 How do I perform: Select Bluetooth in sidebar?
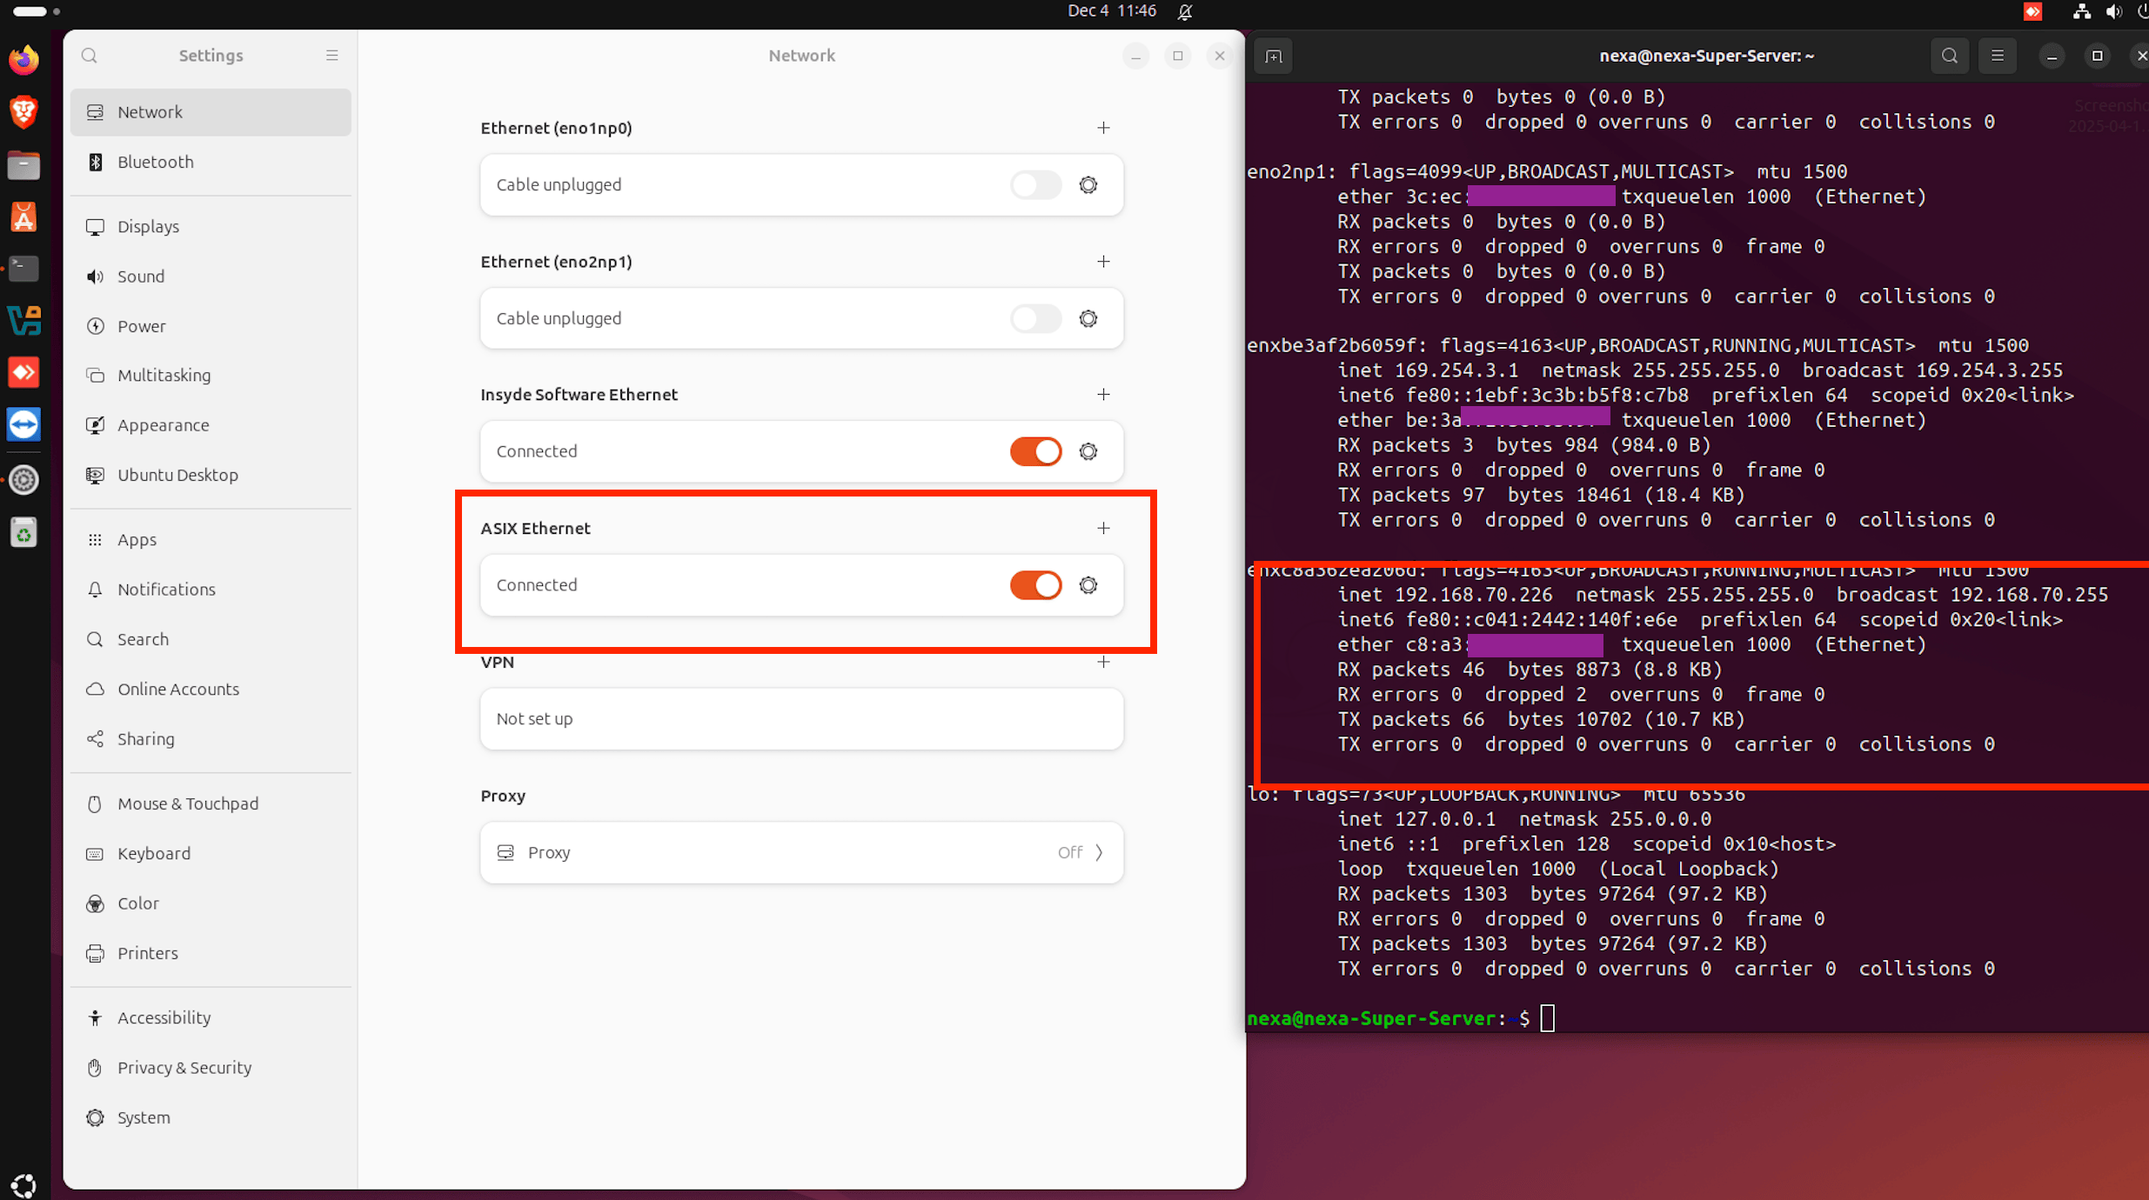pyautogui.click(x=155, y=162)
